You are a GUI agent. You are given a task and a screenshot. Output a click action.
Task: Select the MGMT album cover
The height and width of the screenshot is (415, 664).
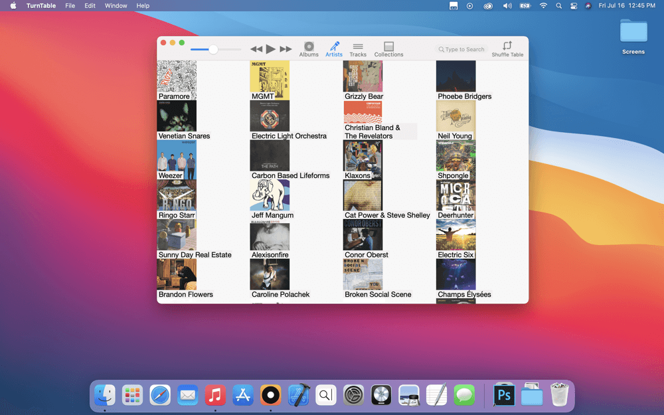tap(270, 80)
